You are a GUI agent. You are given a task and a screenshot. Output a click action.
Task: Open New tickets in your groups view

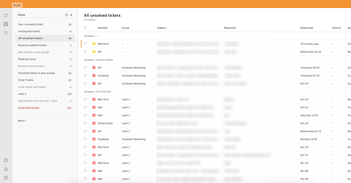coord(45,52)
